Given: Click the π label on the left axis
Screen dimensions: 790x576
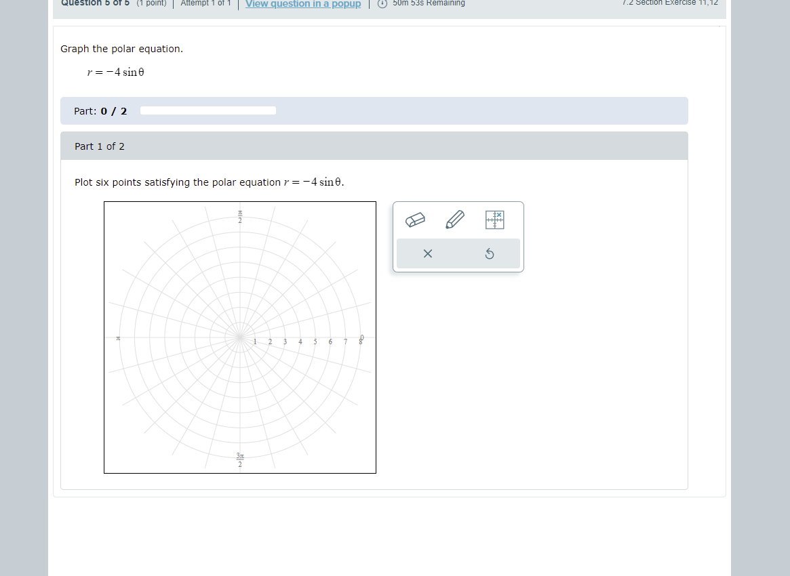Looking at the screenshot, I should coord(118,337).
